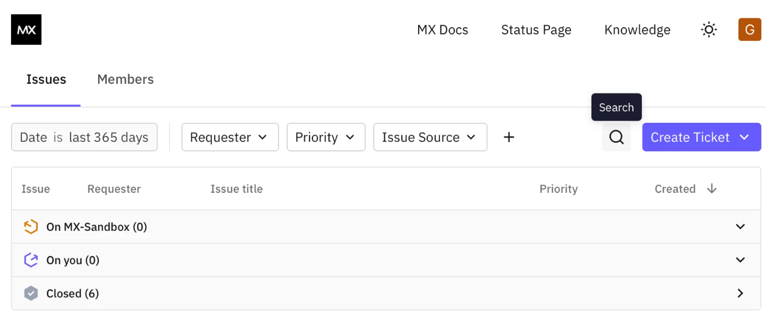Toggle the light/dark theme sun icon
This screenshot has width=766, height=311.
pyautogui.click(x=709, y=30)
